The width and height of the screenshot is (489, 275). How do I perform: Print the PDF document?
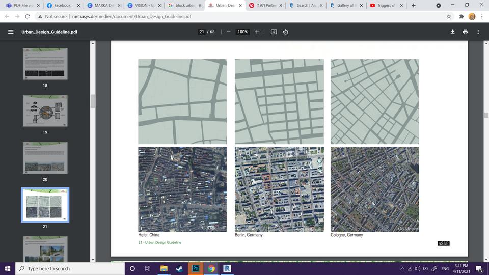point(465,32)
